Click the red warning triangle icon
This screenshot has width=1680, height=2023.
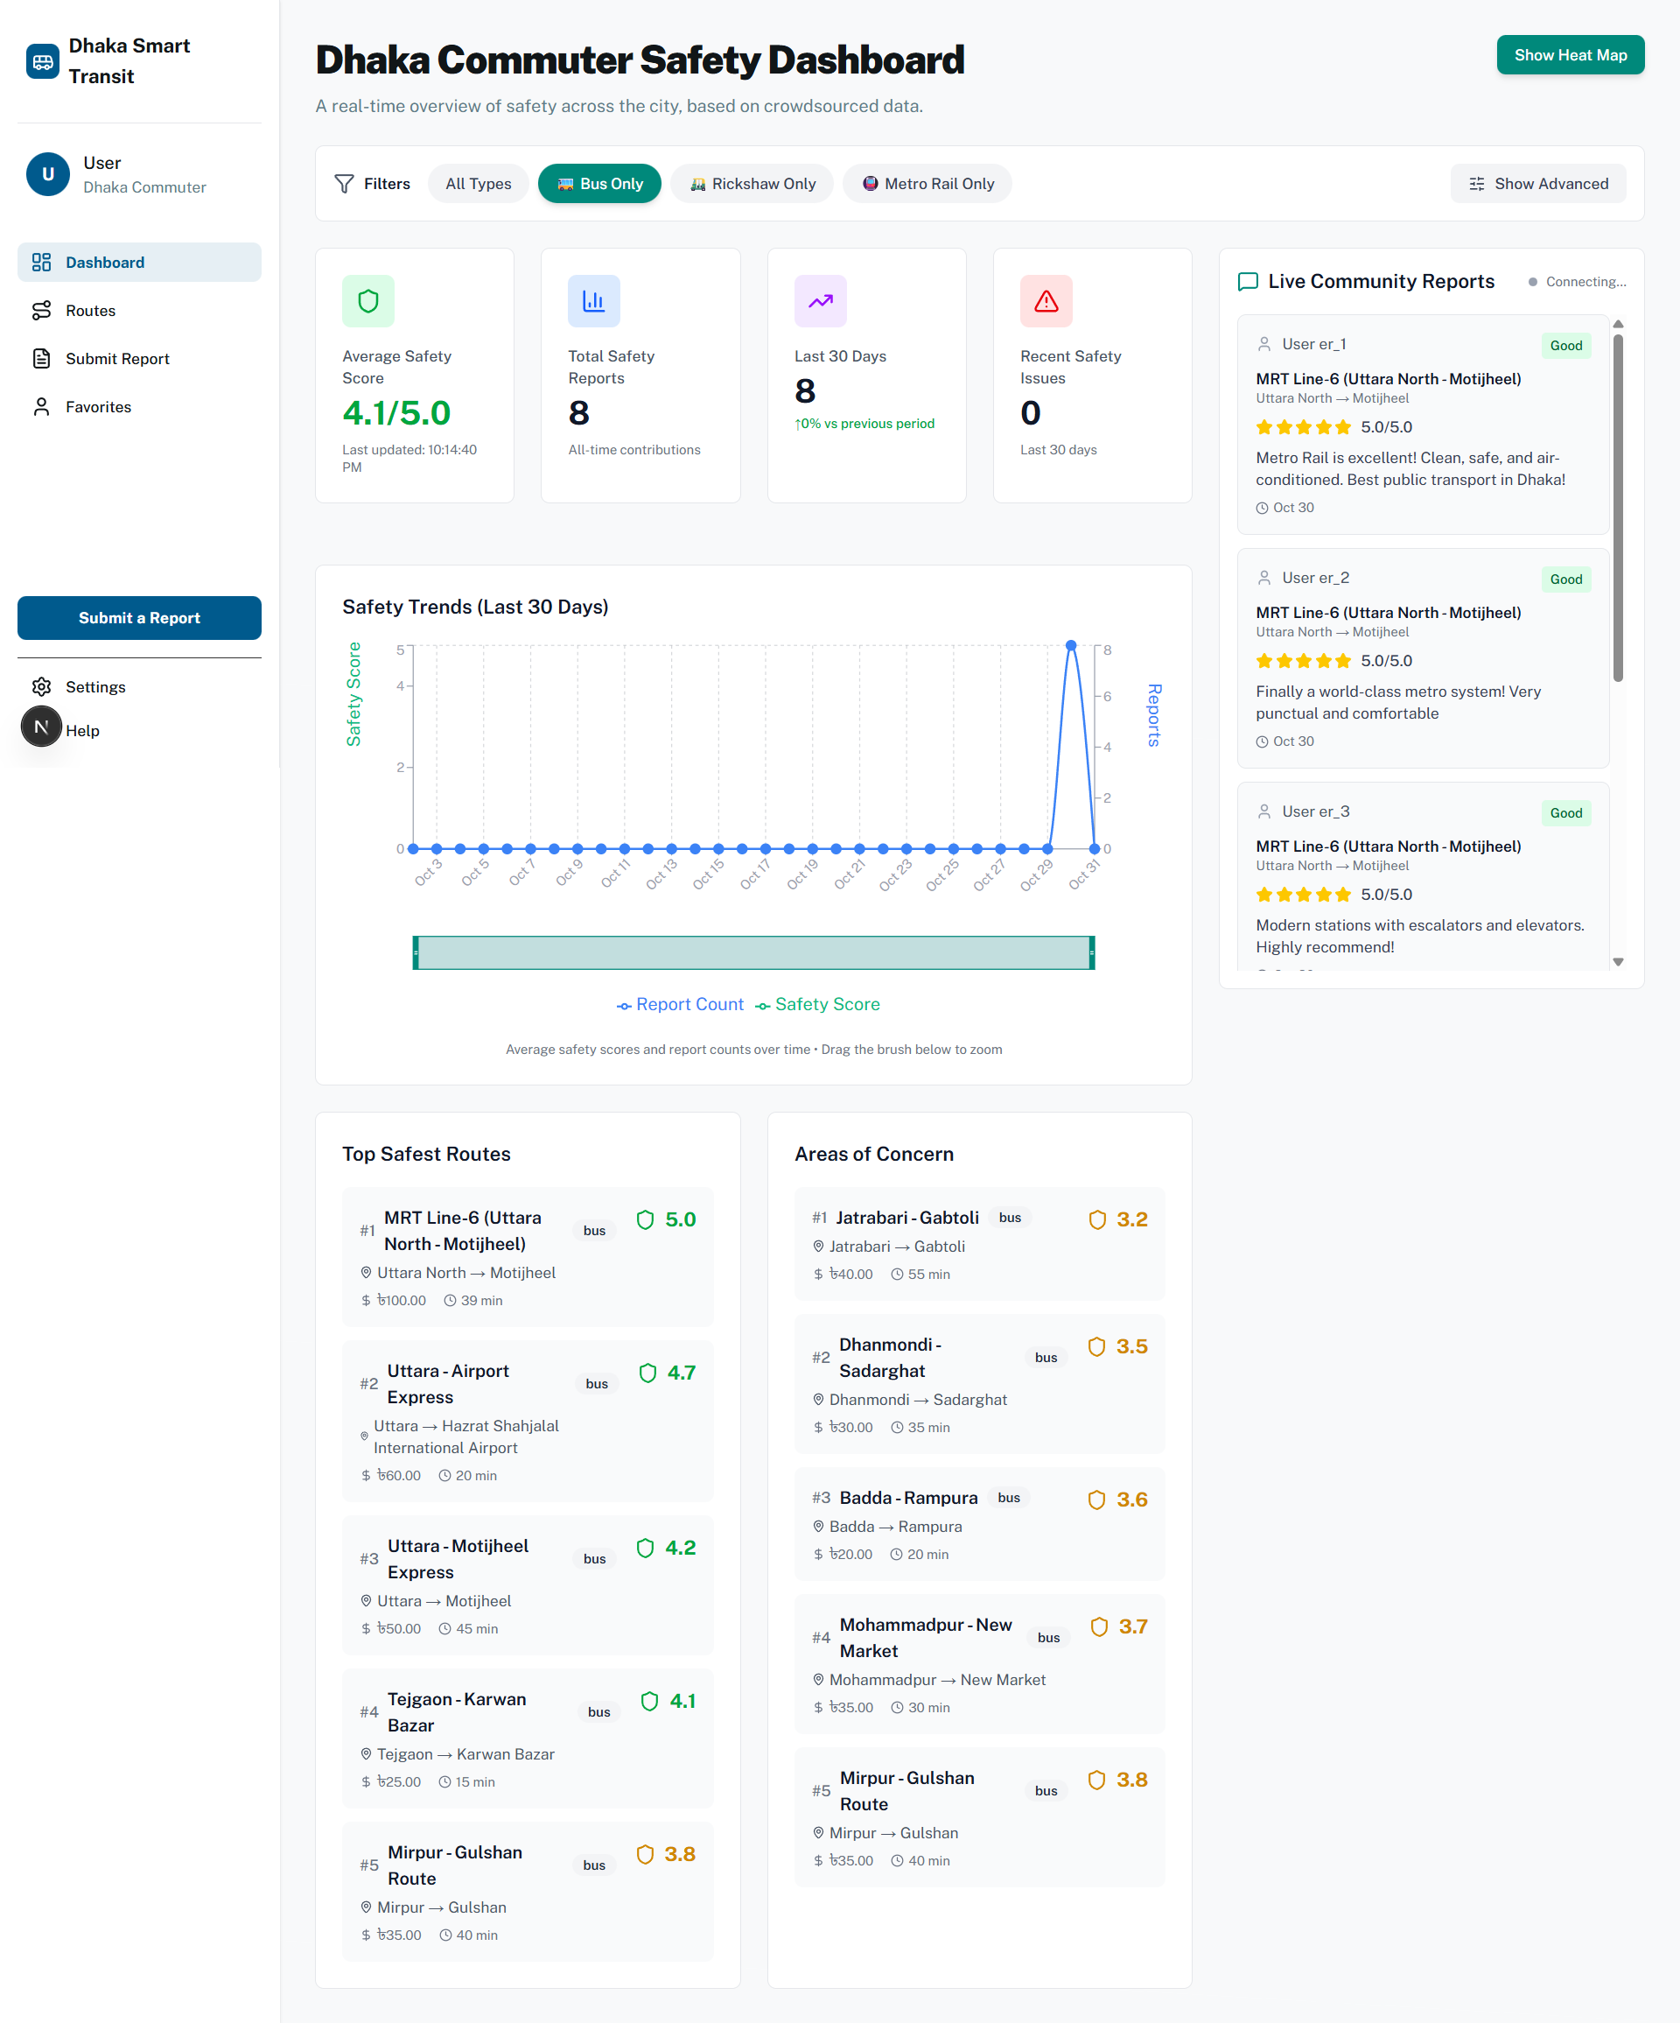[x=1046, y=301]
